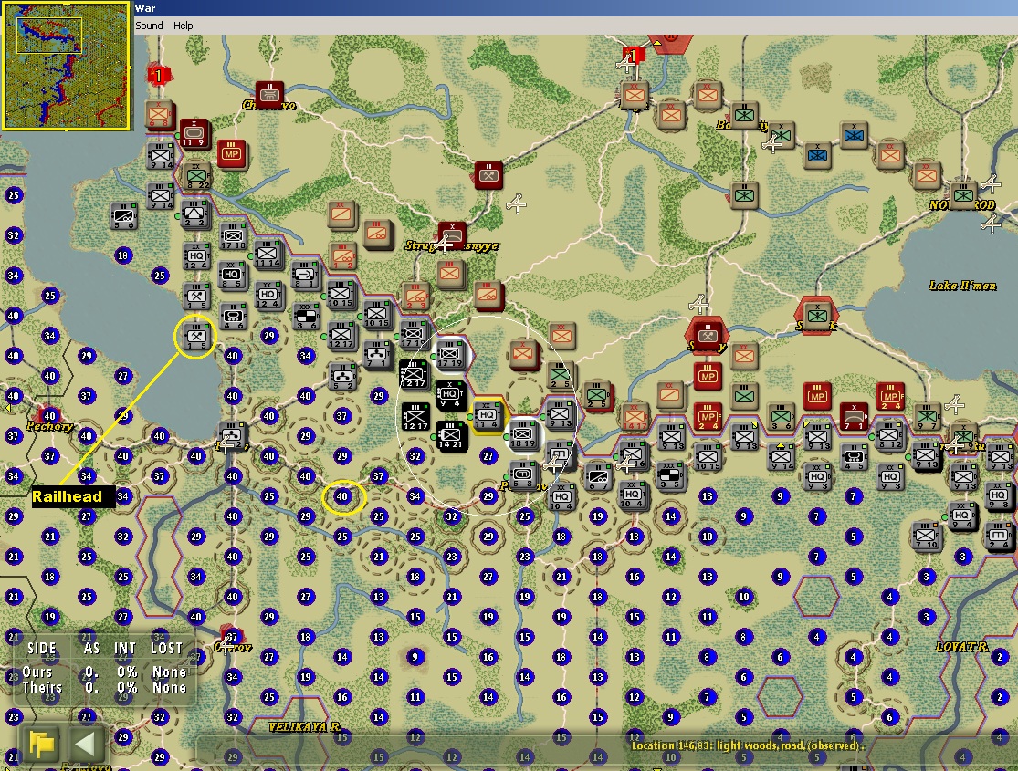
Task: Select the gray 7-10 infantry unit
Action: click(926, 536)
